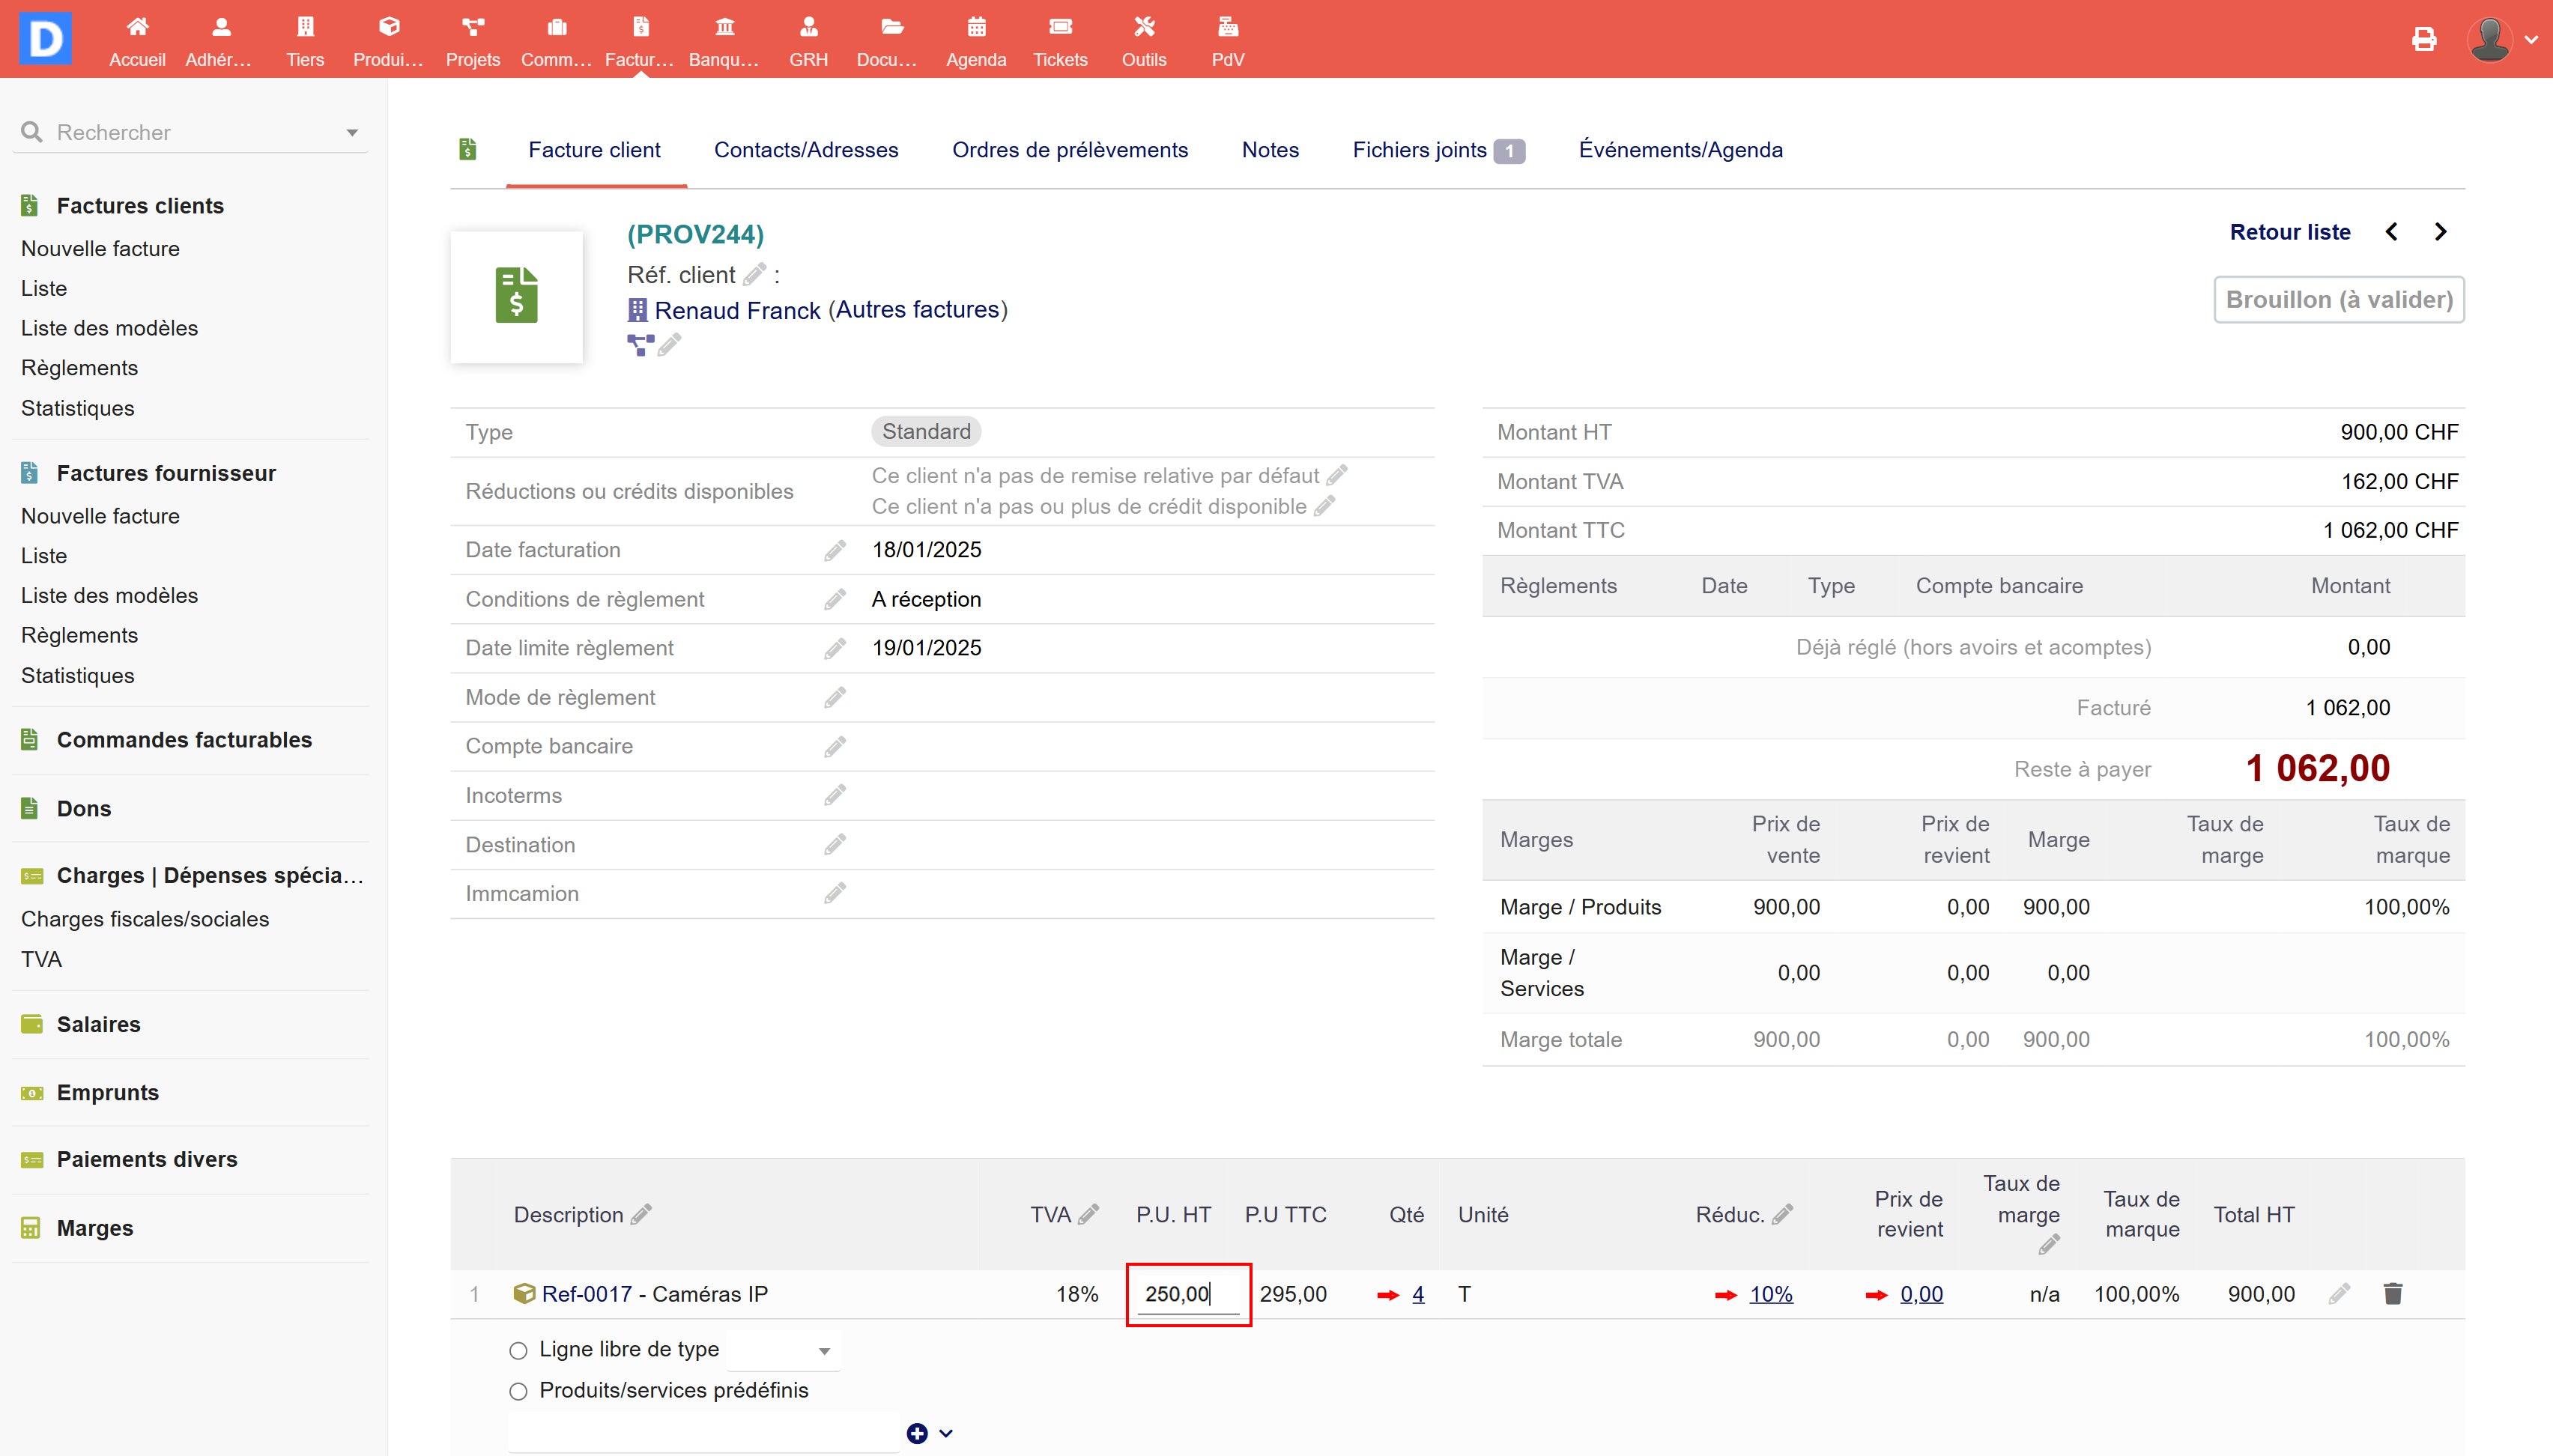The width and height of the screenshot is (2553, 1456).
Task: Go to next invoice with right arrow
Action: [2440, 232]
